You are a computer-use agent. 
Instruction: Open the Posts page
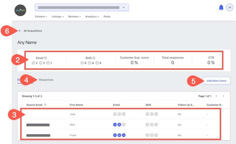[107, 17]
